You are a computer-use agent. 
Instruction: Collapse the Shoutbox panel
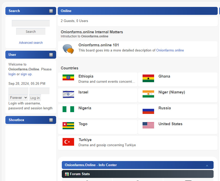point(51,120)
